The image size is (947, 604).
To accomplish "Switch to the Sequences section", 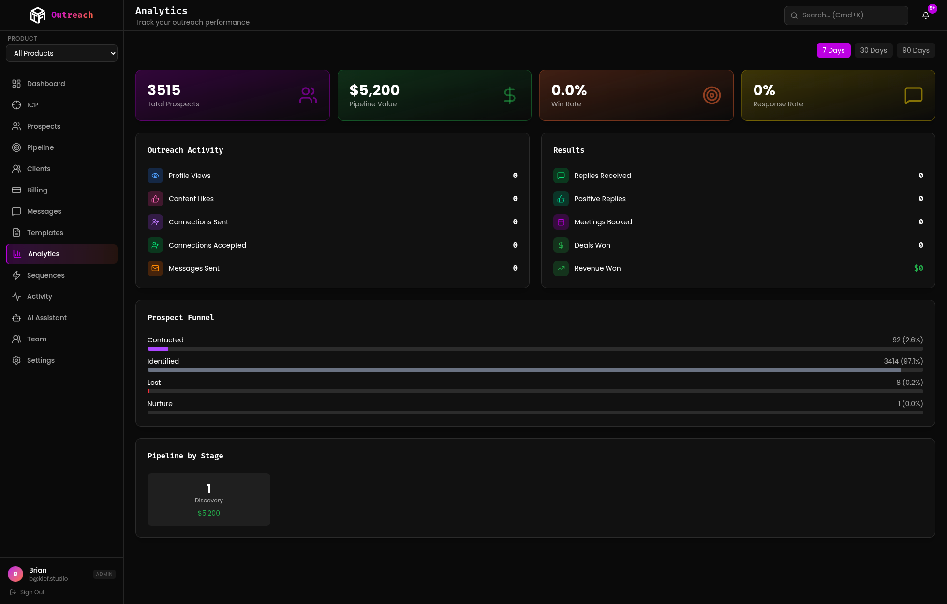I will coord(45,275).
